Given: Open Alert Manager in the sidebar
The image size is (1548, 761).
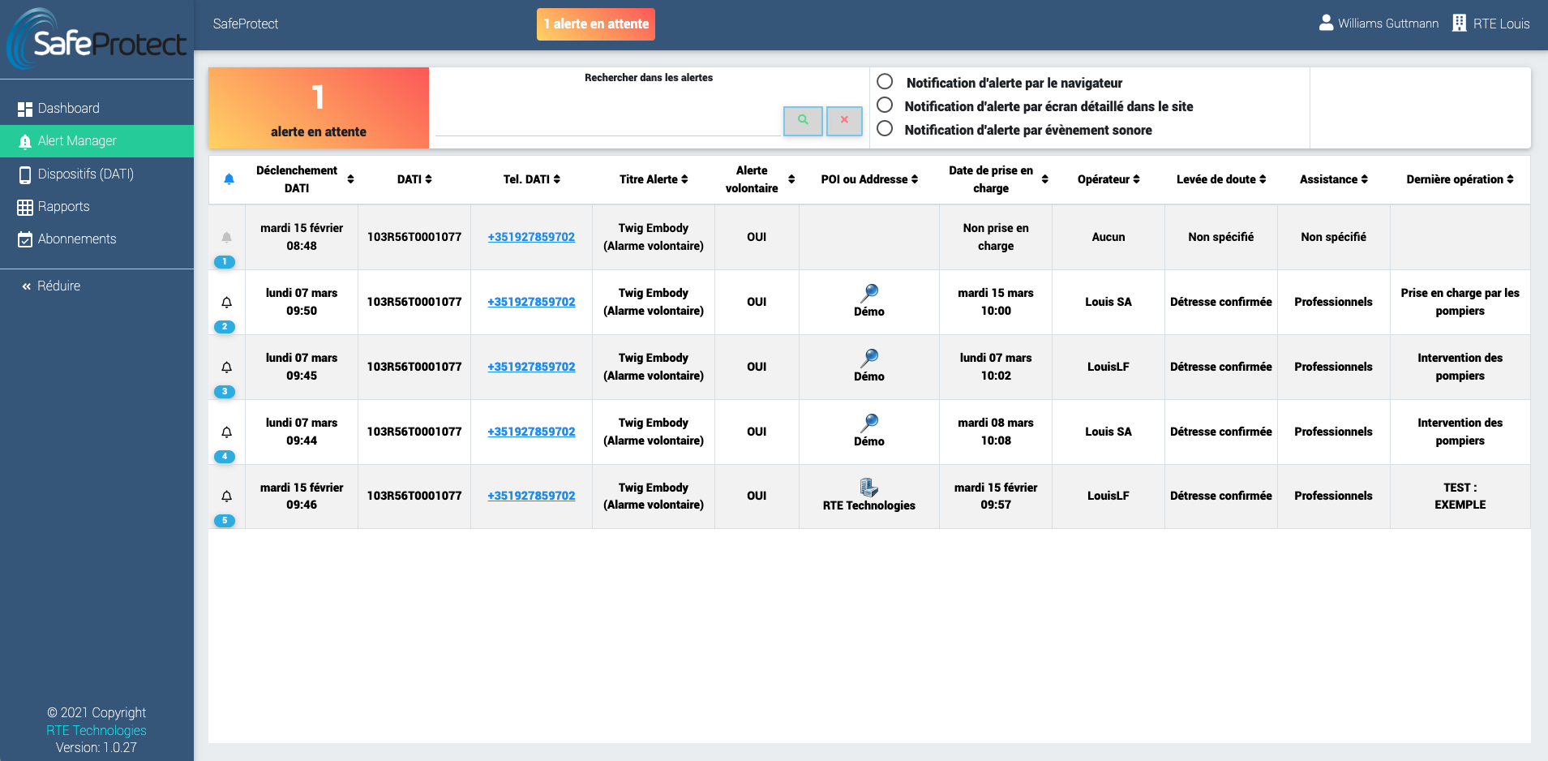Looking at the screenshot, I should pyautogui.click(x=96, y=140).
